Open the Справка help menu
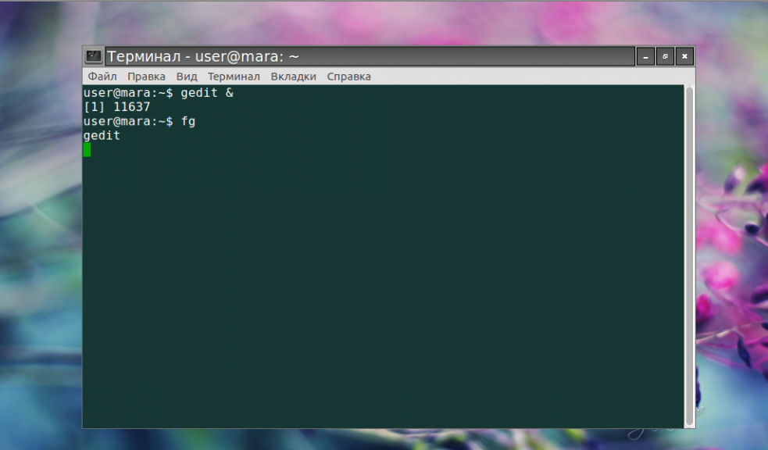The image size is (768, 450). click(348, 77)
